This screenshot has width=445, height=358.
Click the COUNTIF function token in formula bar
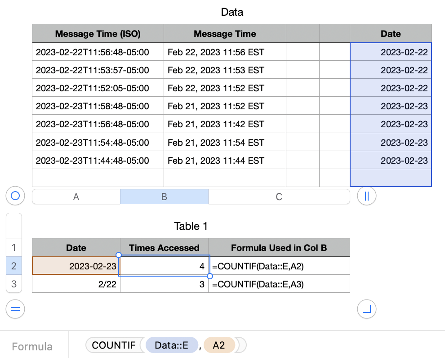(x=114, y=345)
